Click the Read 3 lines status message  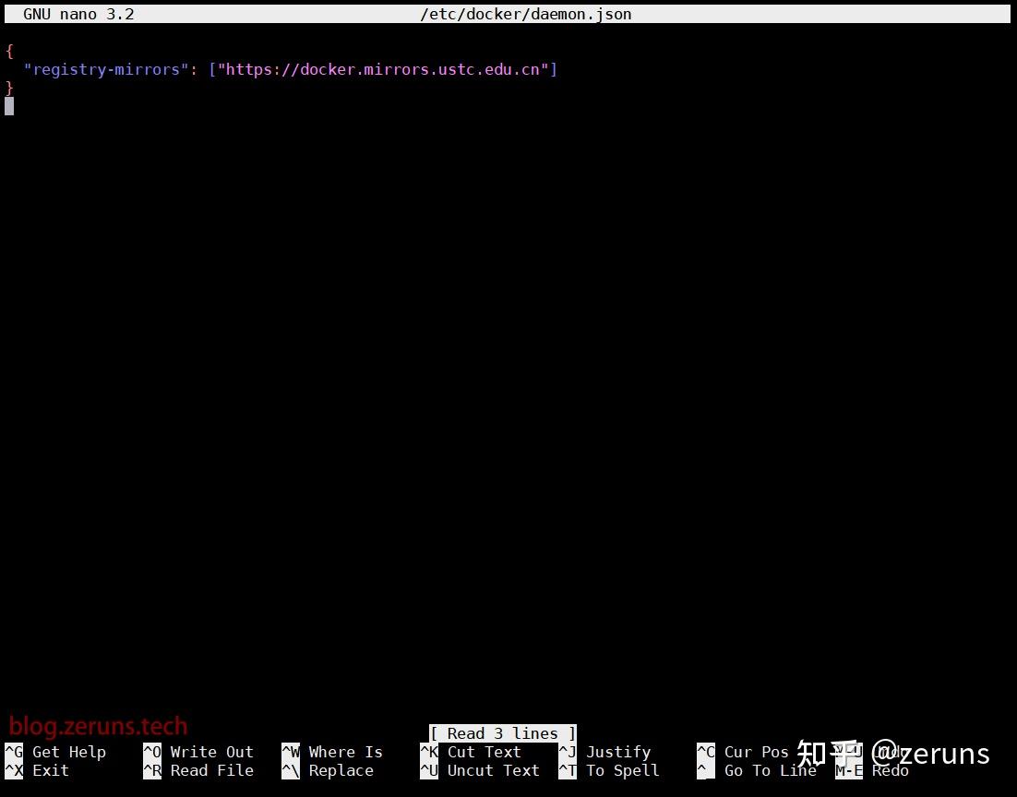501,733
